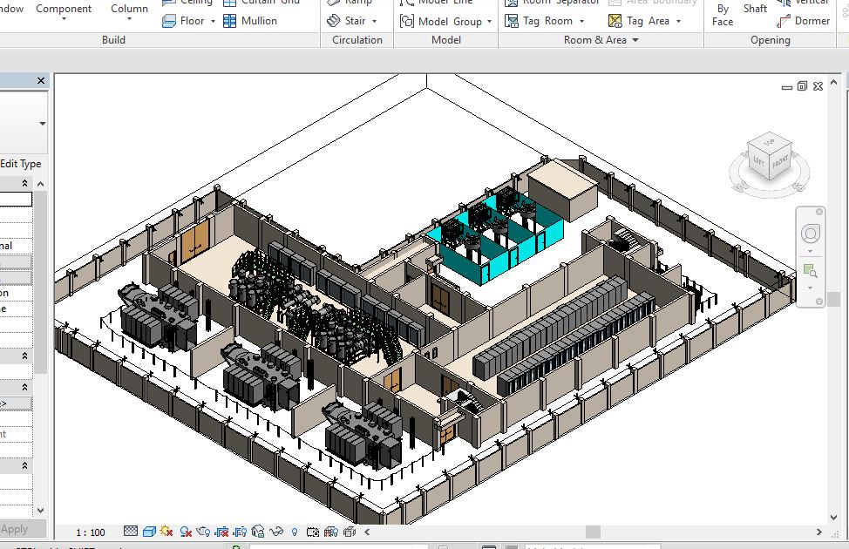Click the Mullion tool icon
The height and width of the screenshot is (549, 849).
coord(230,21)
